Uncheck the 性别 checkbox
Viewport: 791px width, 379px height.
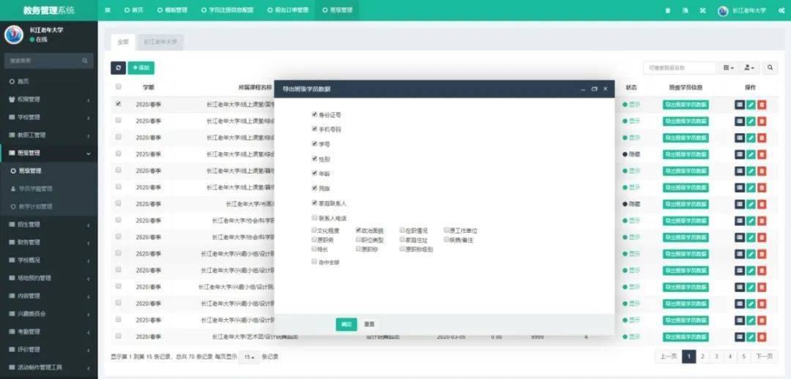click(x=315, y=159)
